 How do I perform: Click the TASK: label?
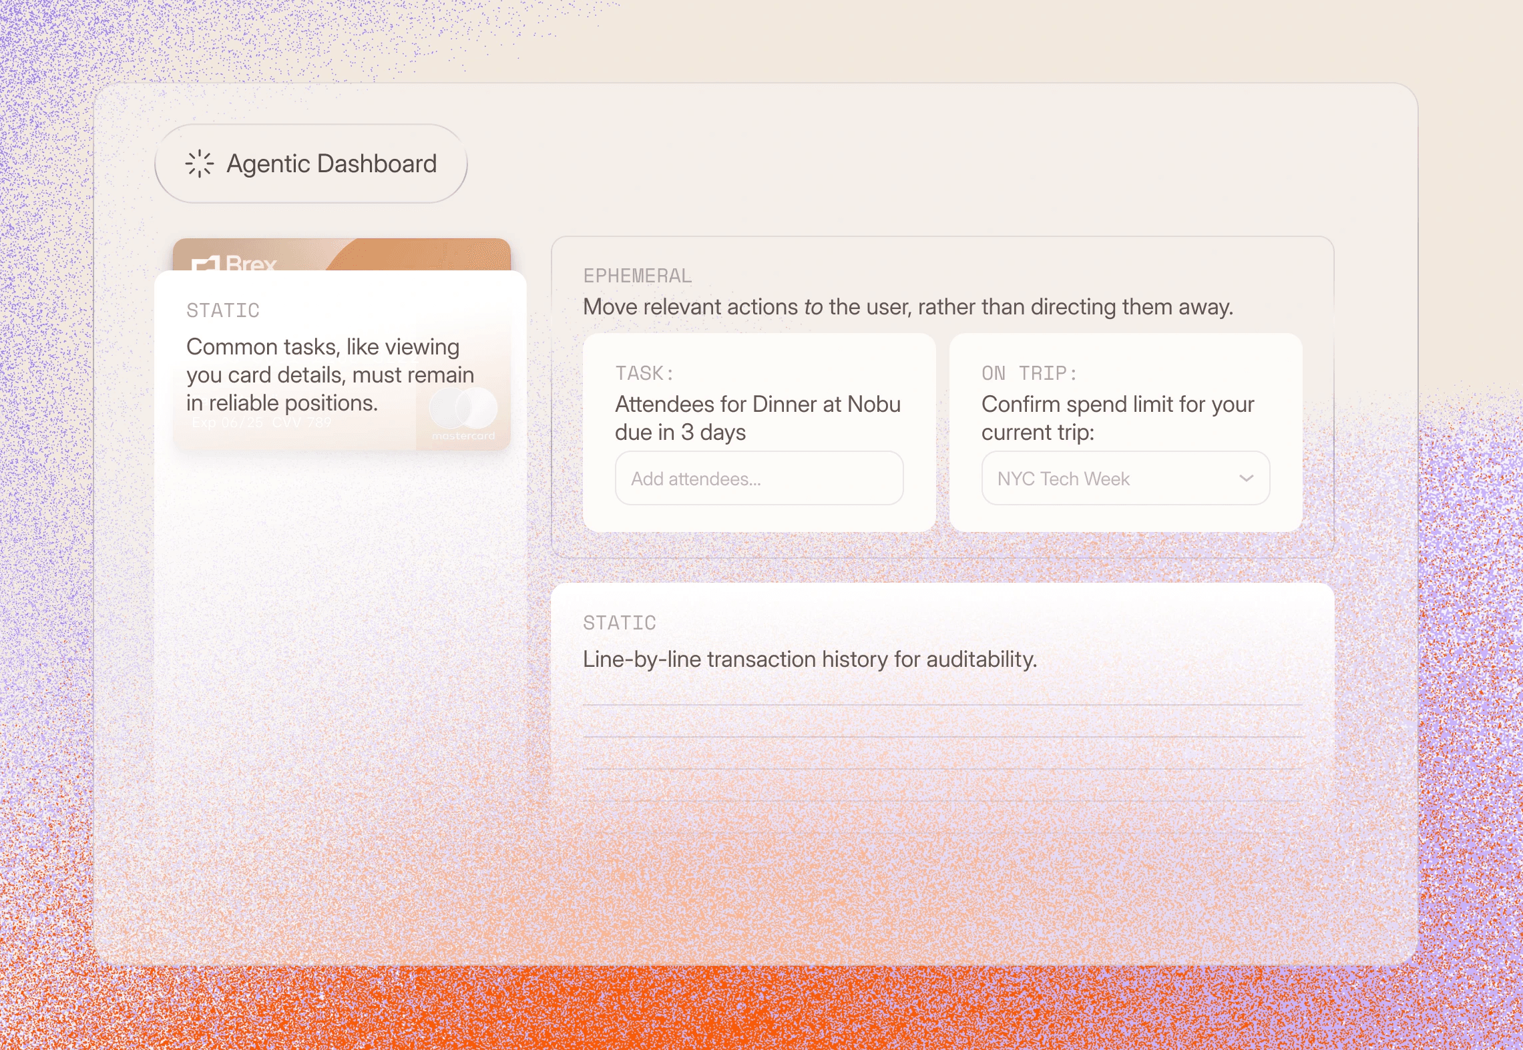[x=644, y=373]
